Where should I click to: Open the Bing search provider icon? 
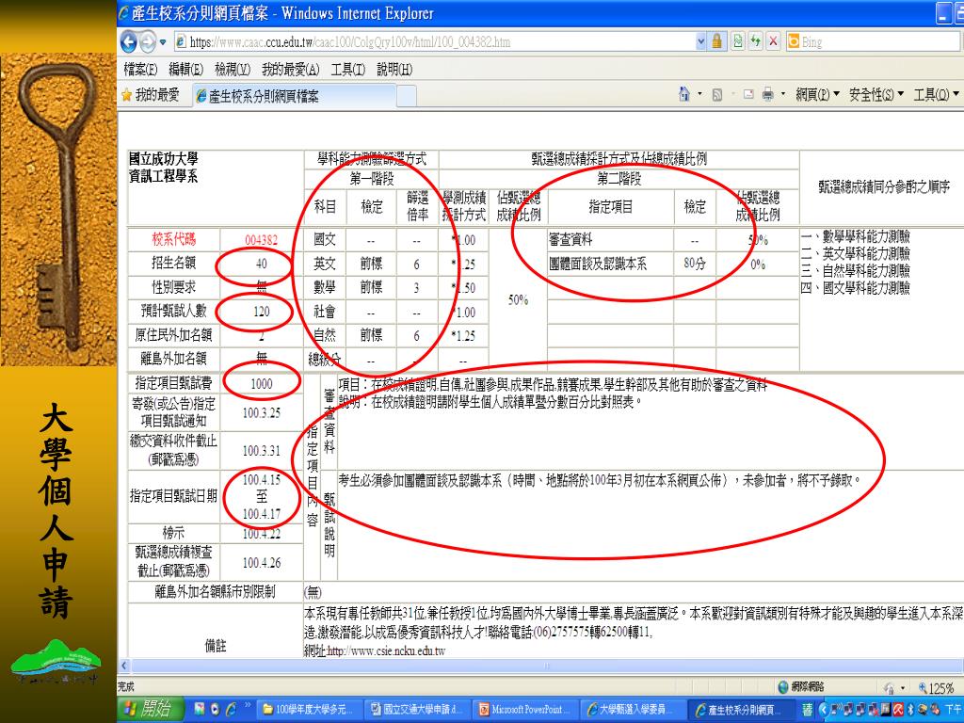click(794, 41)
